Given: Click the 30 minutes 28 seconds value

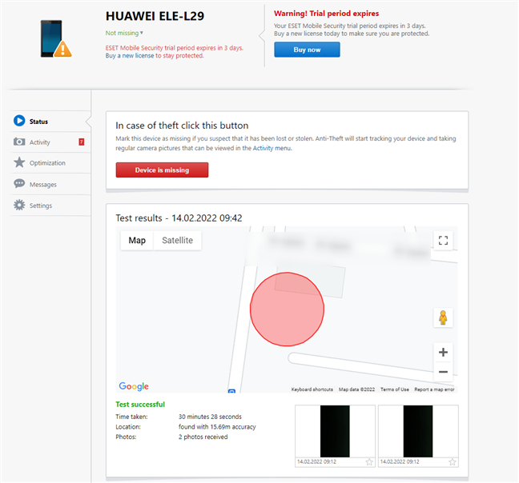Looking at the screenshot, I should coord(210,417).
